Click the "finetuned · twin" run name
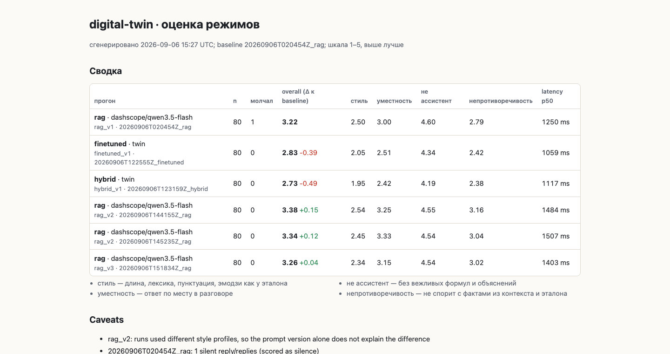The height and width of the screenshot is (354, 670). 120,144
